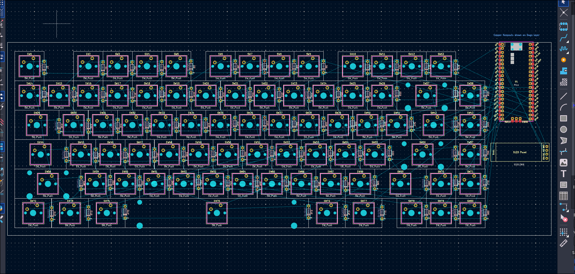
Task: Click the Add Image tool
Action: 564,163
